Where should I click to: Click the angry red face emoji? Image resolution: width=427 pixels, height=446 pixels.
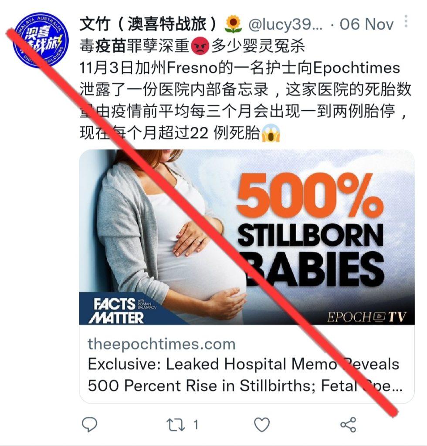[200, 46]
